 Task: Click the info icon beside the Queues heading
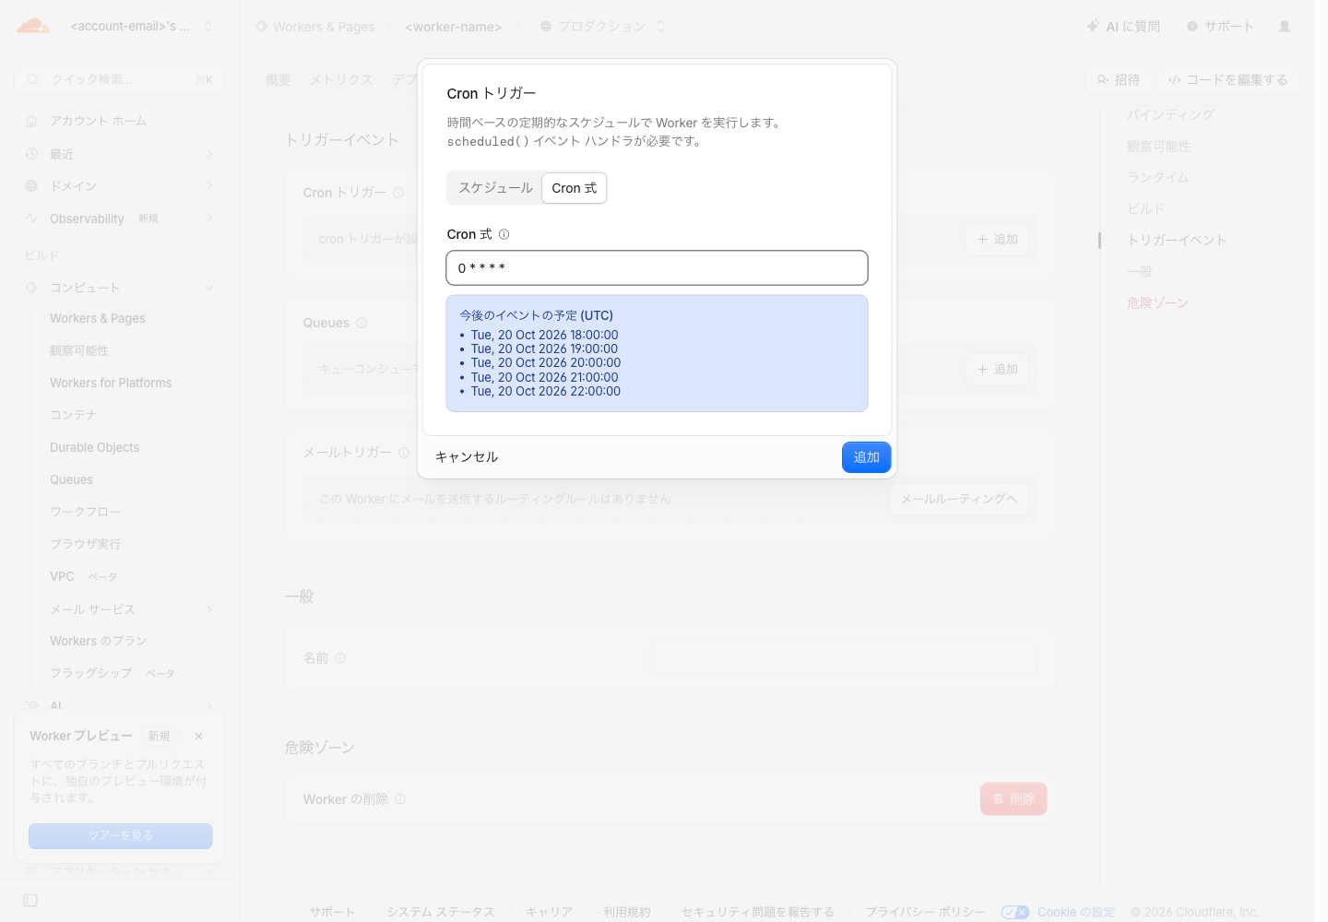(x=362, y=323)
